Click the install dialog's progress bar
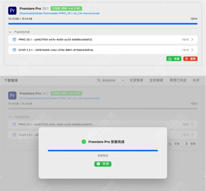The width and height of the screenshot is (206, 191). pyautogui.click(x=103, y=151)
